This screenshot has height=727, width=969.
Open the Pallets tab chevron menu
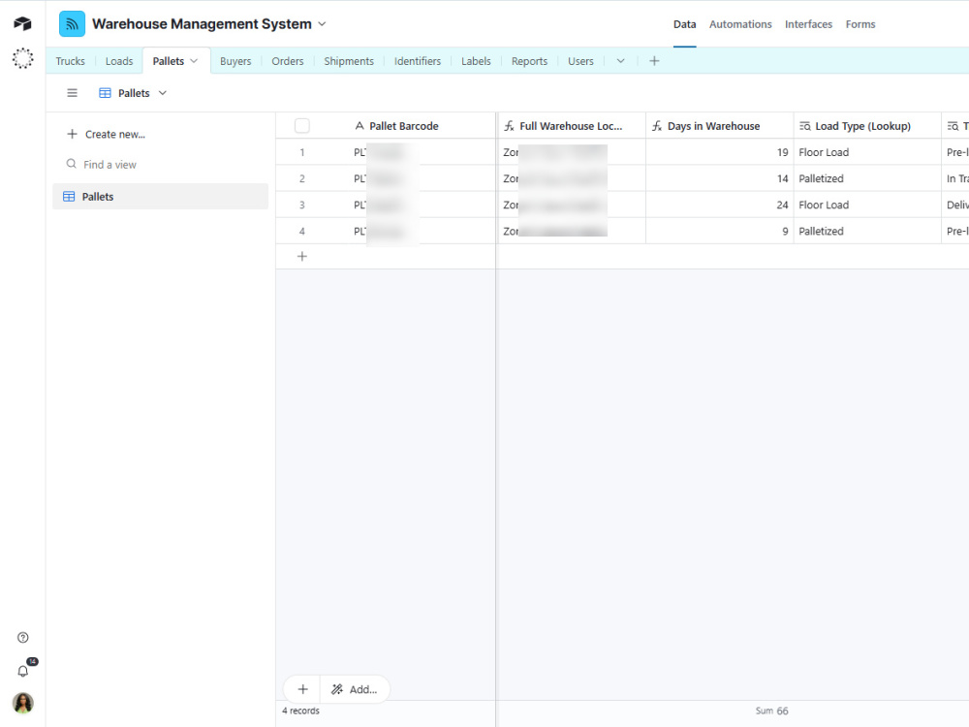click(x=194, y=60)
